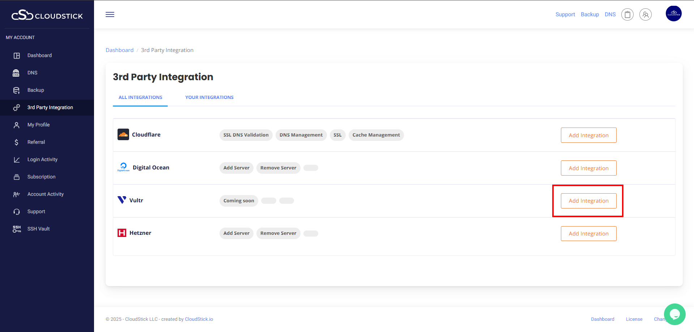This screenshot has width=694, height=332.
Task: Click the Hetzner logo icon
Action: (122, 233)
